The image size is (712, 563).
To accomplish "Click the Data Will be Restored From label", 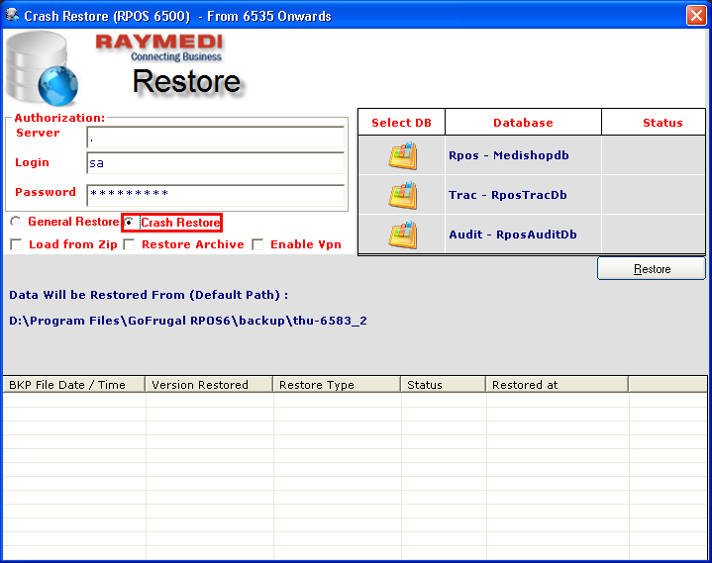I will (x=149, y=295).
